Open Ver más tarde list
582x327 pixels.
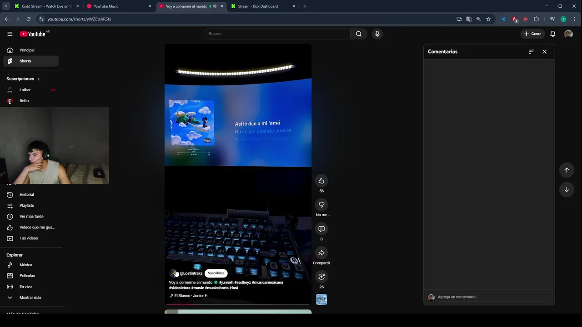point(31,216)
